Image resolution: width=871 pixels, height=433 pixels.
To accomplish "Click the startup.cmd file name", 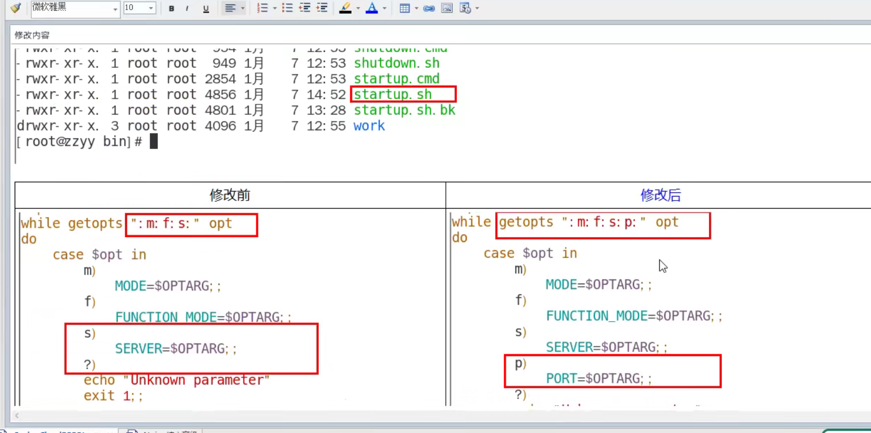I will point(397,79).
